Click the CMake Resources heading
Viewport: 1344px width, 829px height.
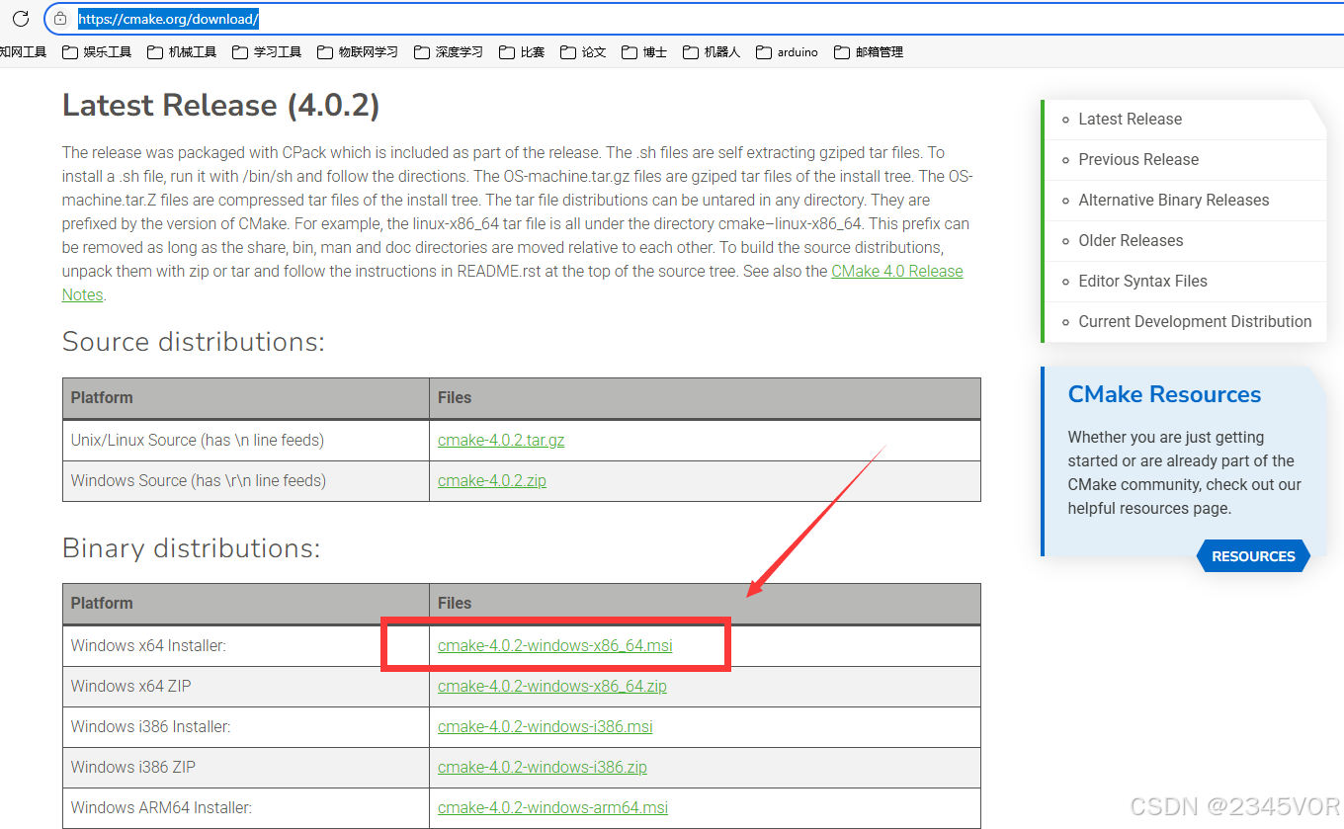click(1164, 394)
